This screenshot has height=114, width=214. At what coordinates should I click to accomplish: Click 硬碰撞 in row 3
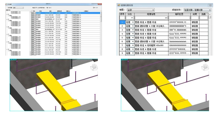[195, 30]
